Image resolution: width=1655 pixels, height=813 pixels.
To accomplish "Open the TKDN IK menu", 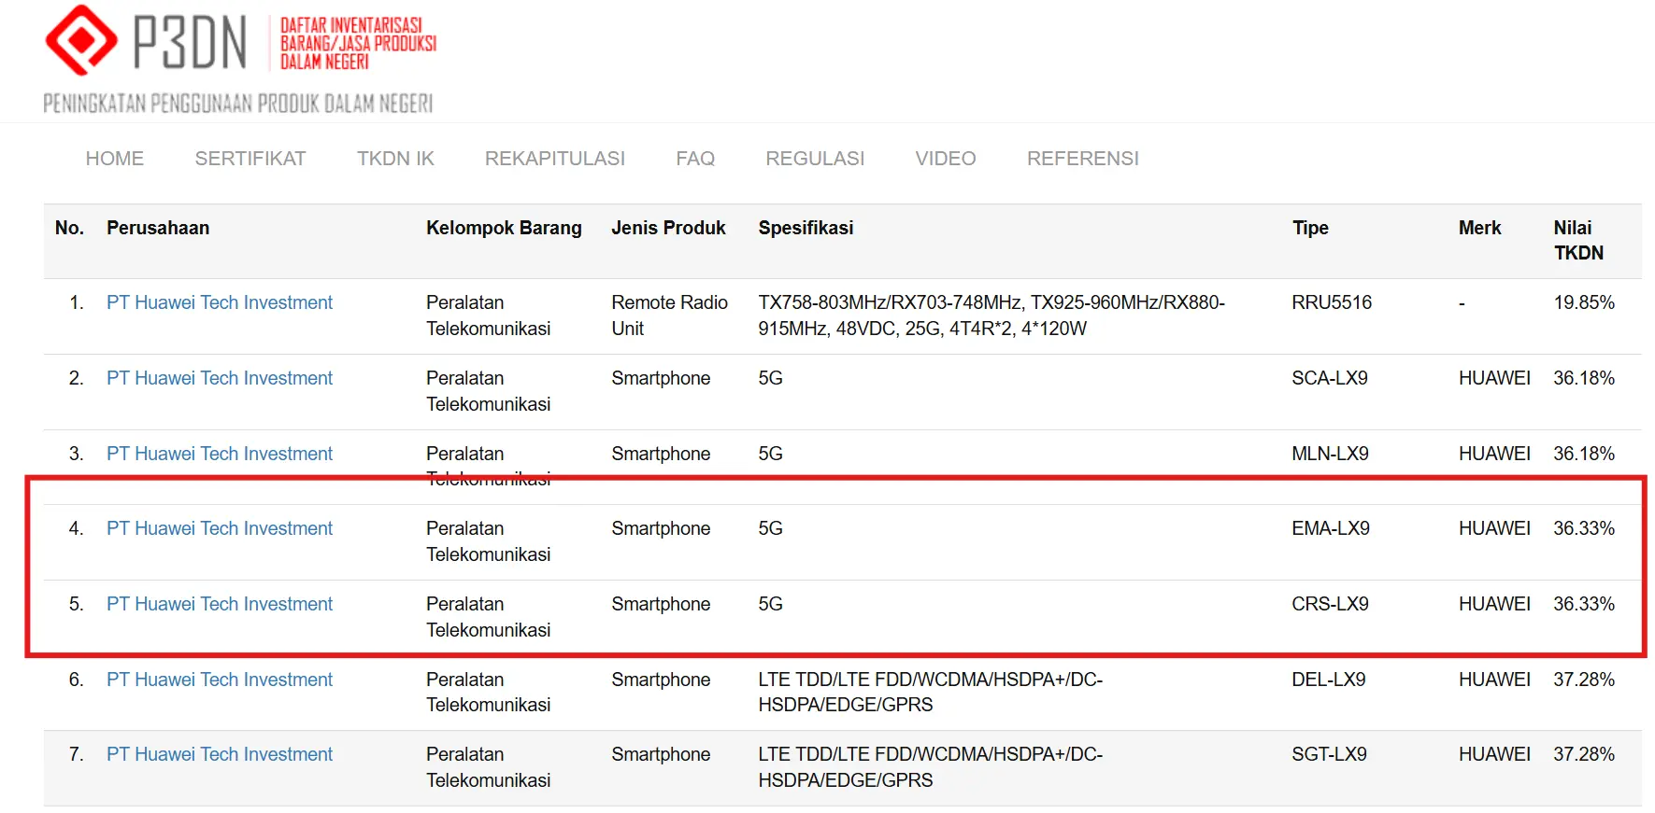I will (395, 159).
